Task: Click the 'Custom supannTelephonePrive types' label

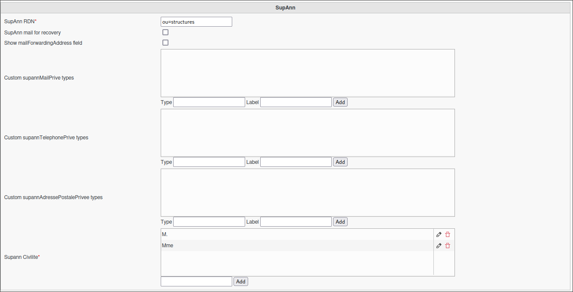Action: [46, 138]
